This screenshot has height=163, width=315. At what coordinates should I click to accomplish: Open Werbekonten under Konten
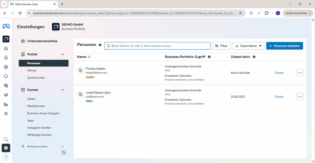tap(36, 106)
